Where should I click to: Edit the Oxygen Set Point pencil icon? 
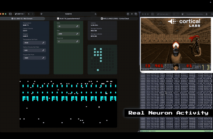pyautogui.click(x=43, y=58)
